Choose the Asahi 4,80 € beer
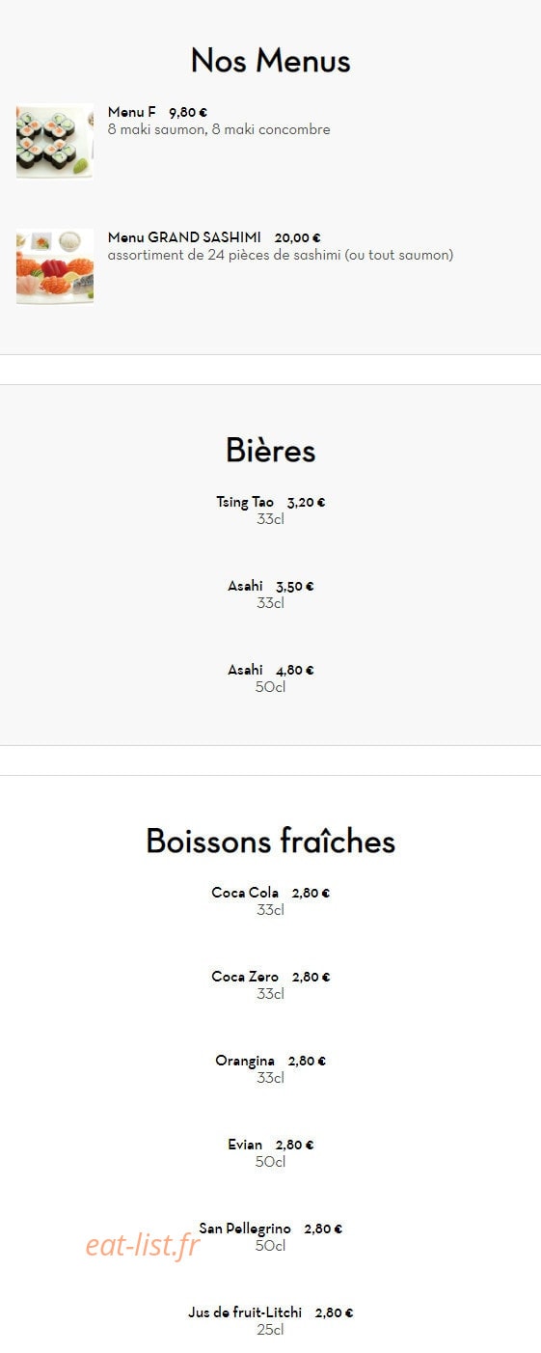This screenshot has width=541, height=1353. tap(270, 678)
